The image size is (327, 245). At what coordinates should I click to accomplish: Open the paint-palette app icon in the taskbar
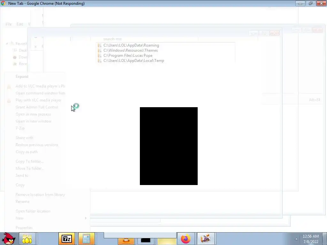coord(206,239)
